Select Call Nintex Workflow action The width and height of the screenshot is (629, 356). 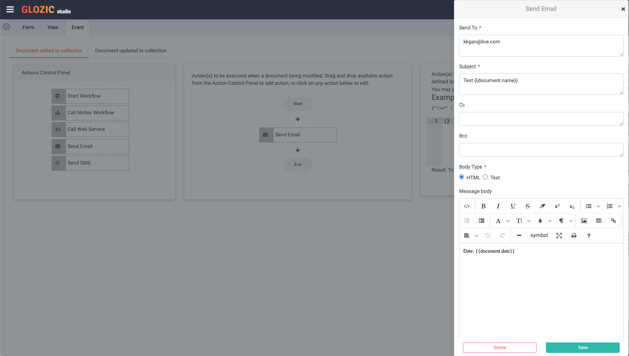(90, 113)
